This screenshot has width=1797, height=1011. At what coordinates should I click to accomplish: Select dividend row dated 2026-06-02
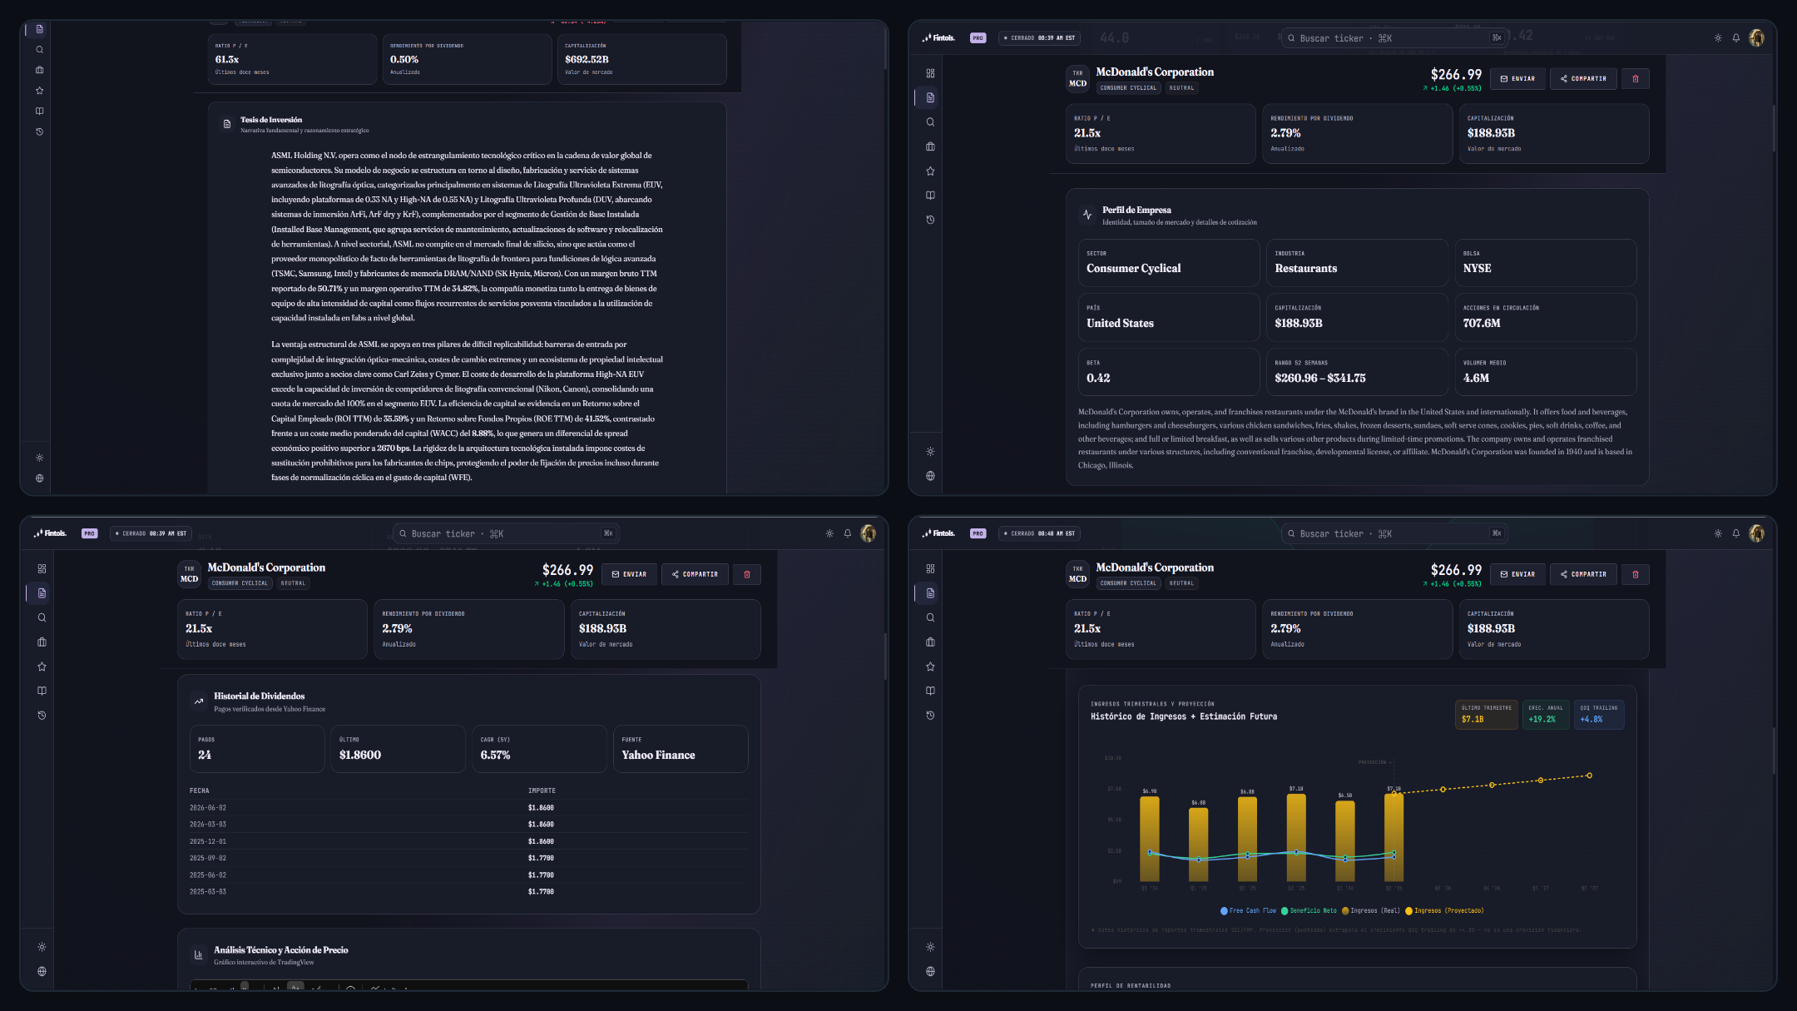(x=468, y=808)
